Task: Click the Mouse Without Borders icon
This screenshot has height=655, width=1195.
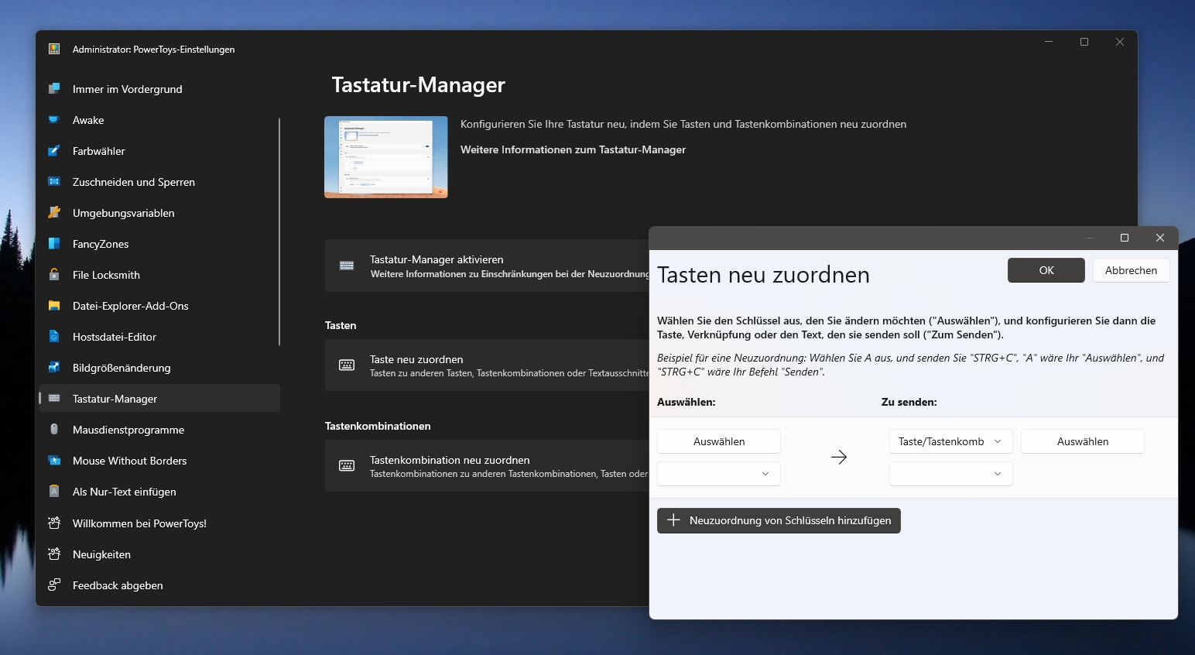Action: pyautogui.click(x=54, y=461)
